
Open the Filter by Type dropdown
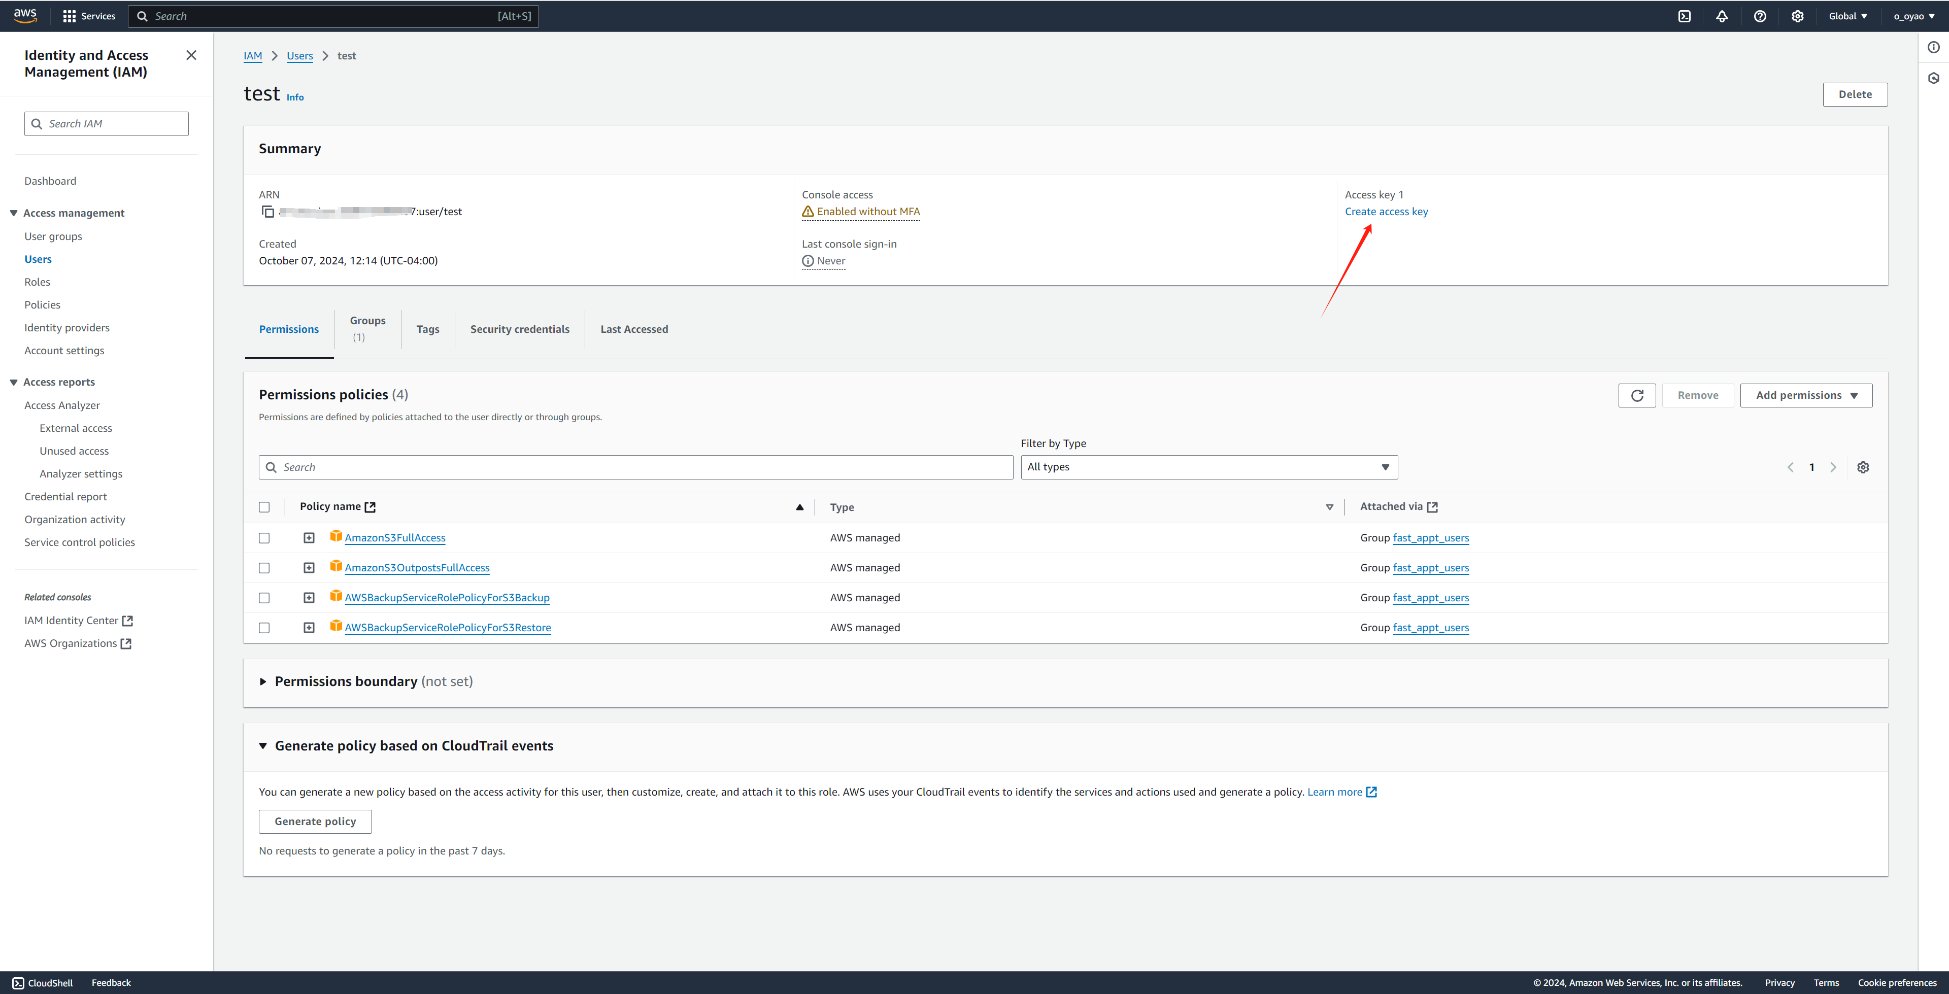(1208, 467)
